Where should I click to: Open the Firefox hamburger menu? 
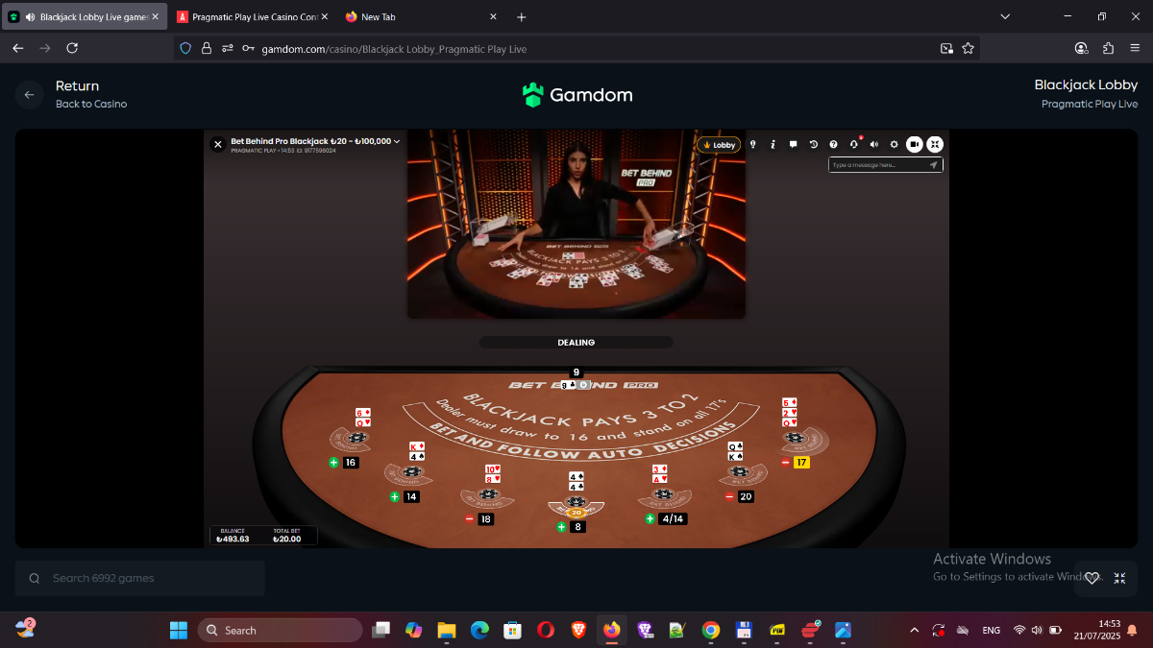click(1135, 48)
